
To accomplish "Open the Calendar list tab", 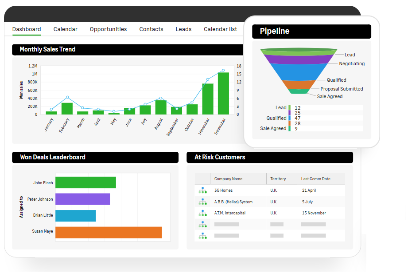I will pyautogui.click(x=220, y=29).
